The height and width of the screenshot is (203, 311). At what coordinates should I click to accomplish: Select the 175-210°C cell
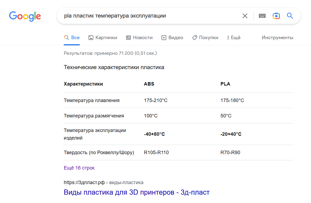[x=156, y=100]
